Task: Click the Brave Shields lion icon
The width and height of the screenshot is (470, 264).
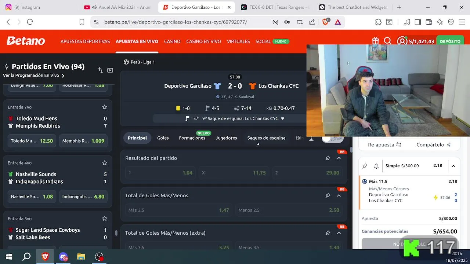Action: pyautogui.click(x=326, y=22)
